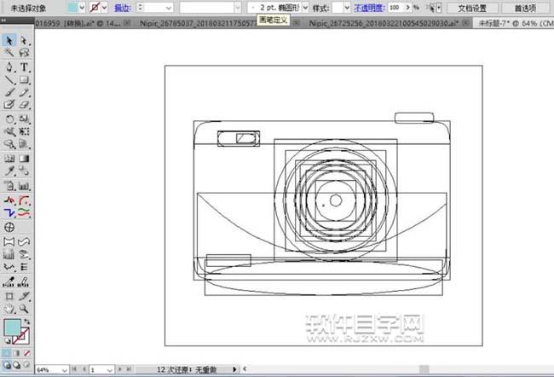This screenshot has height=377, width=554.
Task: Select the Magic Wand tool
Action: 9,53
